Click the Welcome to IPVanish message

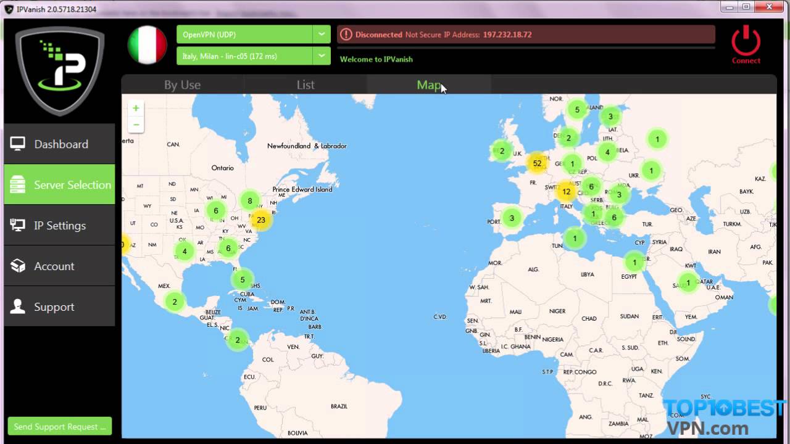pos(376,59)
